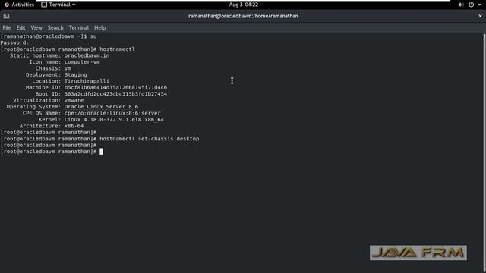Close the terminal window
This screenshot has height=273, width=486.
[x=480, y=16]
